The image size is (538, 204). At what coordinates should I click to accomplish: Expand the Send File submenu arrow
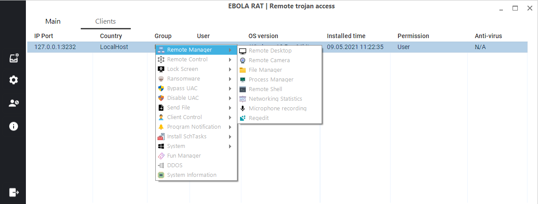click(x=230, y=108)
